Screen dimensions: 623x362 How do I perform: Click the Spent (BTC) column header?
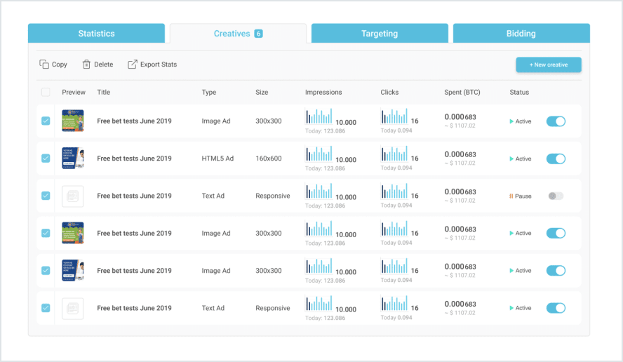pyautogui.click(x=462, y=92)
